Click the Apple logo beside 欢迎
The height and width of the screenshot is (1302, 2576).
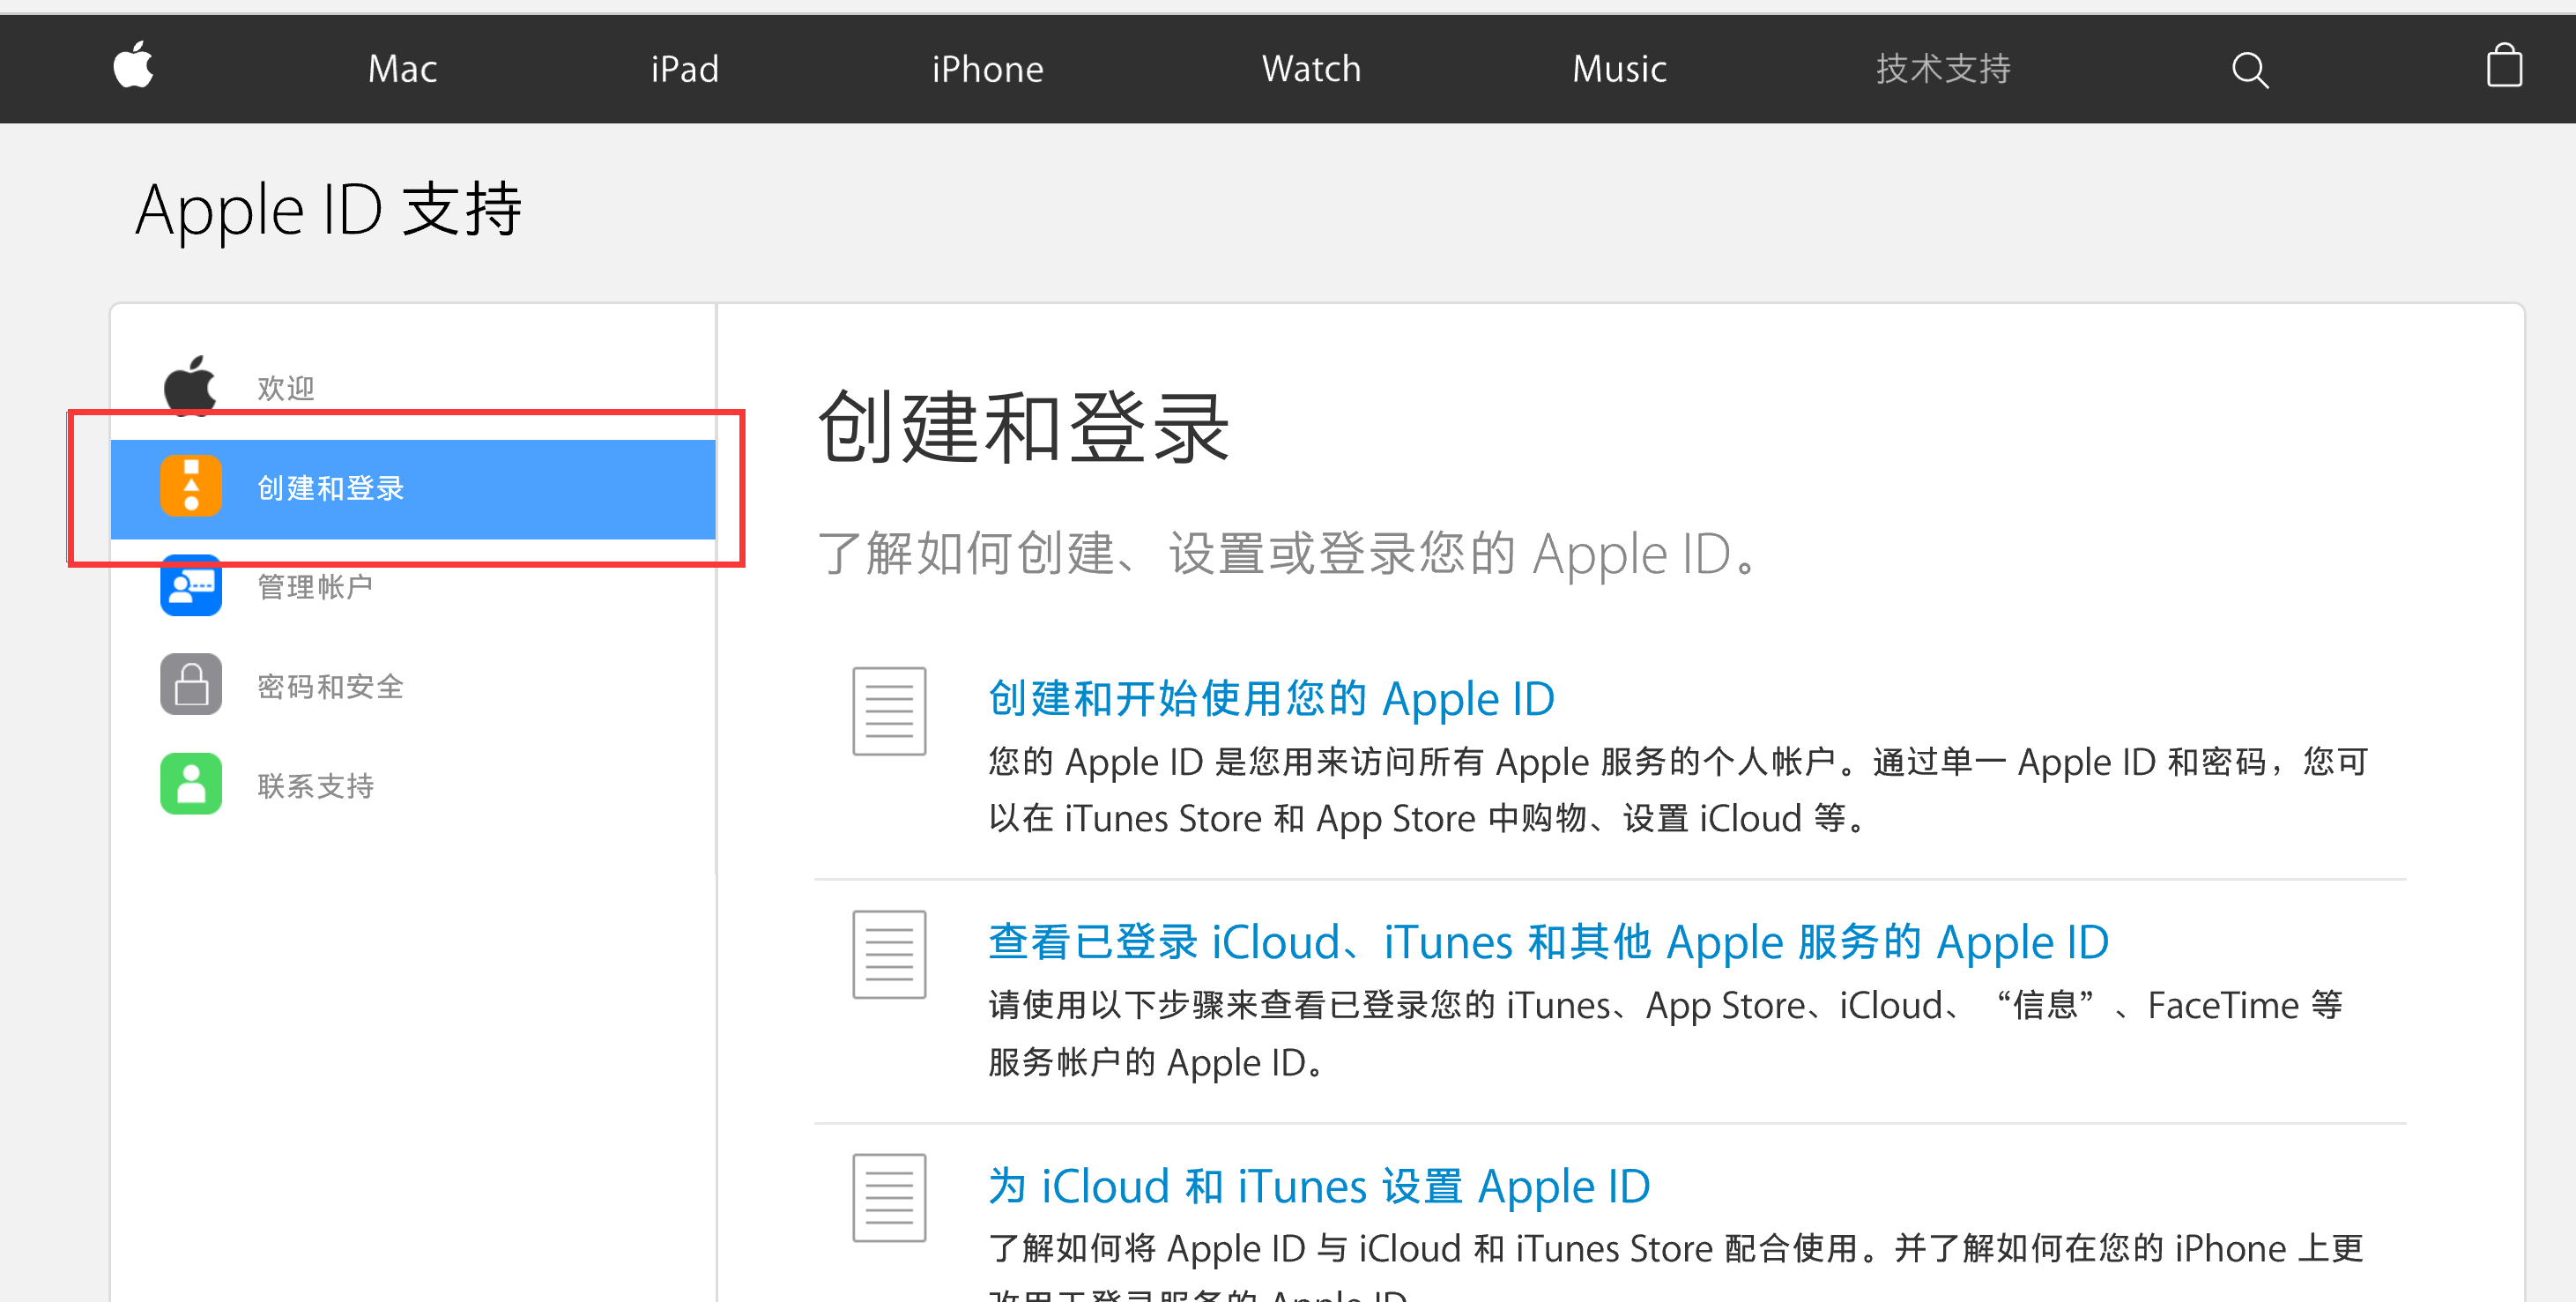pos(190,385)
